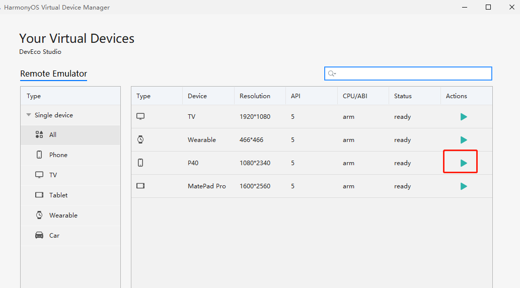Start the Wearable emulator play button
This screenshot has height=288, width=520.
tap(464, 140)
